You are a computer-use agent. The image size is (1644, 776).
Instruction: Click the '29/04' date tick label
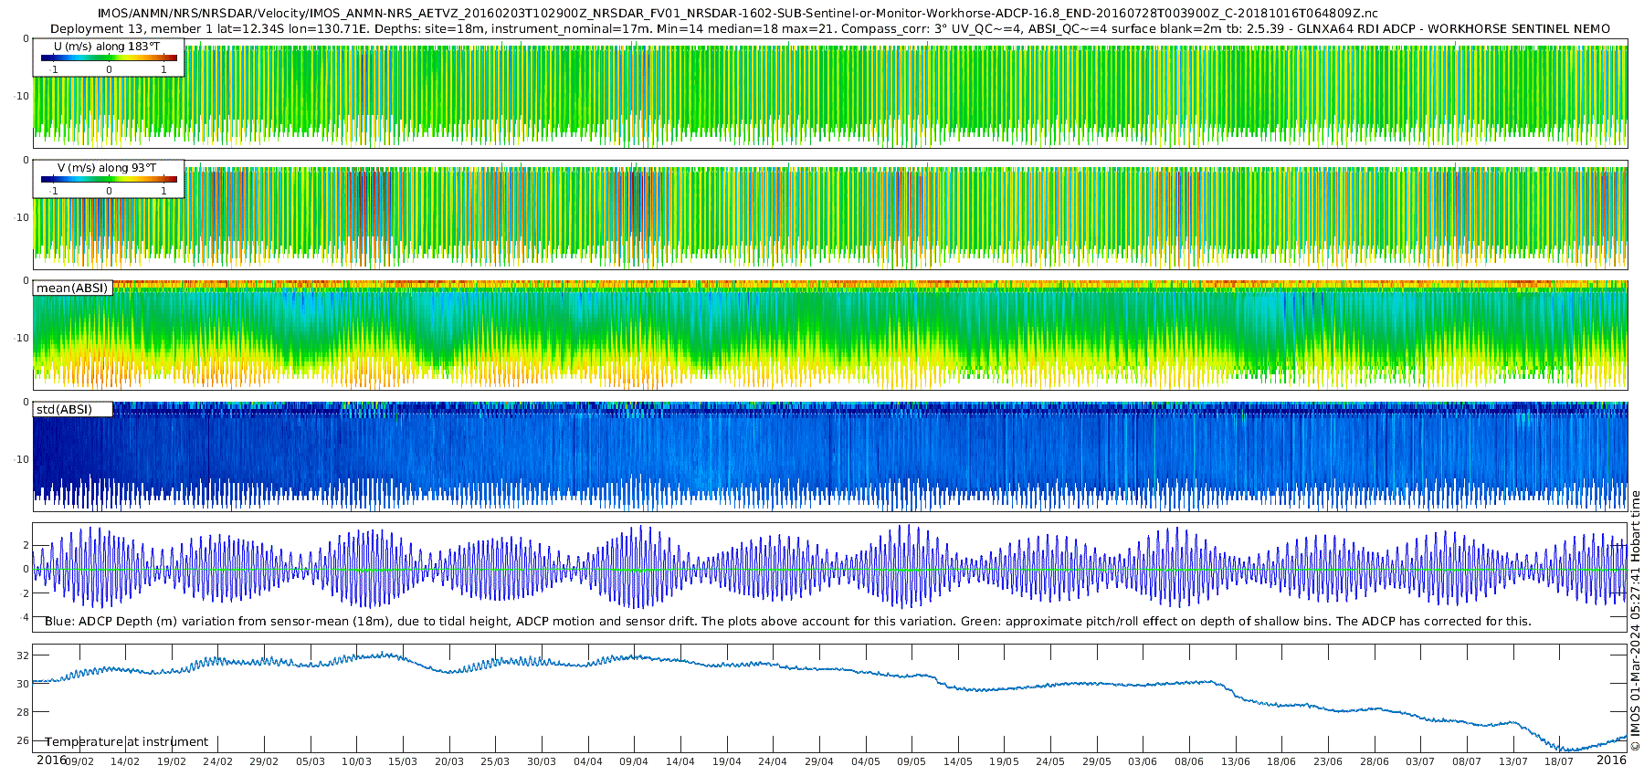click(819, 762)
